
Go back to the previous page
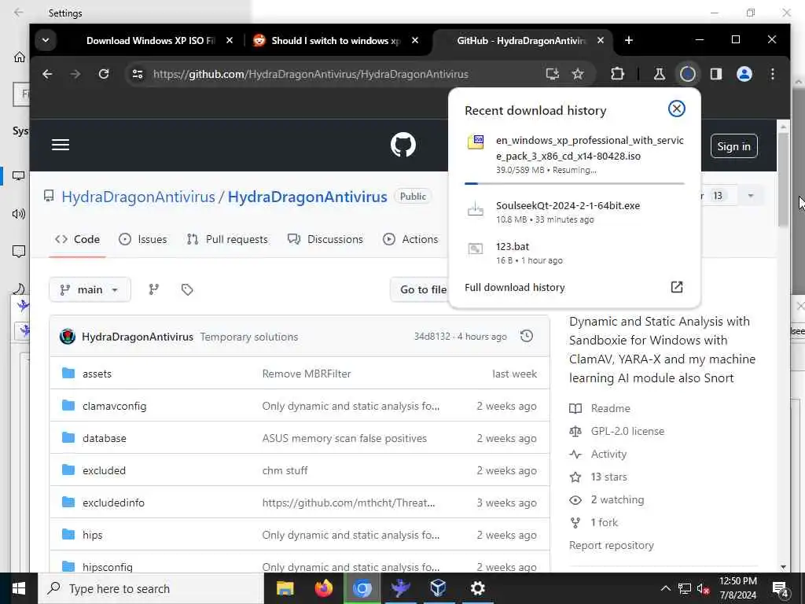[x=47, y=74]
